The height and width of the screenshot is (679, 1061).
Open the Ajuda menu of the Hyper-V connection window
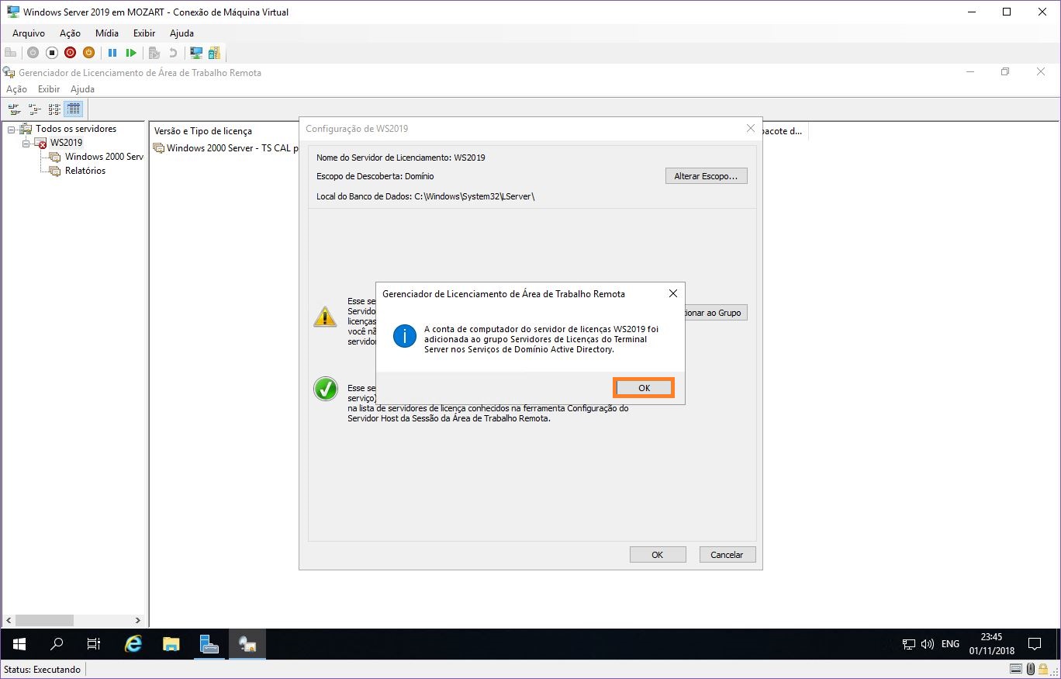181,33
